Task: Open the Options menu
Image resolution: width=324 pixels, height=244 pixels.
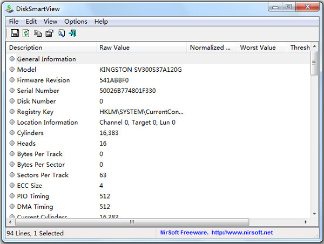Action: click(x=76, y=22)
